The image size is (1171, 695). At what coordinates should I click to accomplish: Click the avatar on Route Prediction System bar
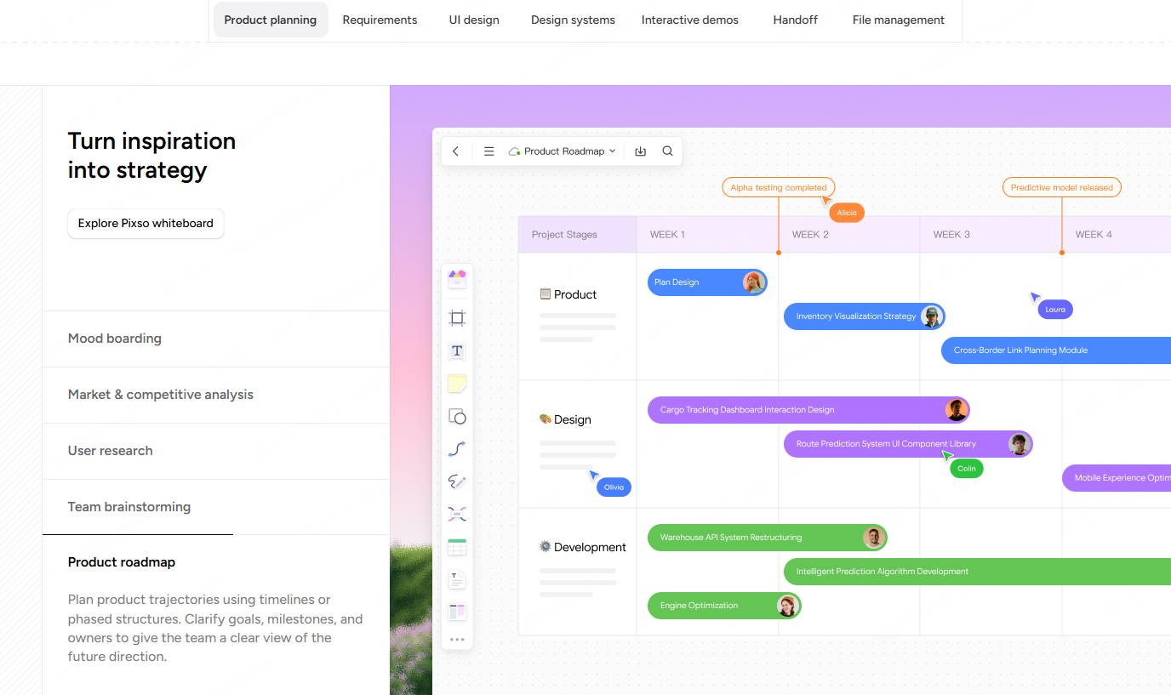[x=1020, y=444]
